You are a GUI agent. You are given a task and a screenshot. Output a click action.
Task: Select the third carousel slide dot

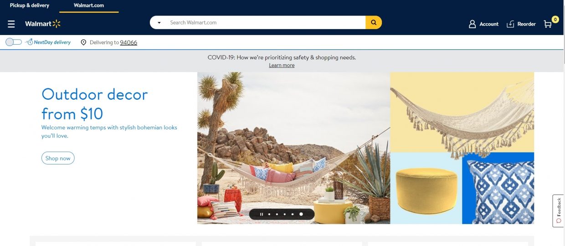point(285,214)
